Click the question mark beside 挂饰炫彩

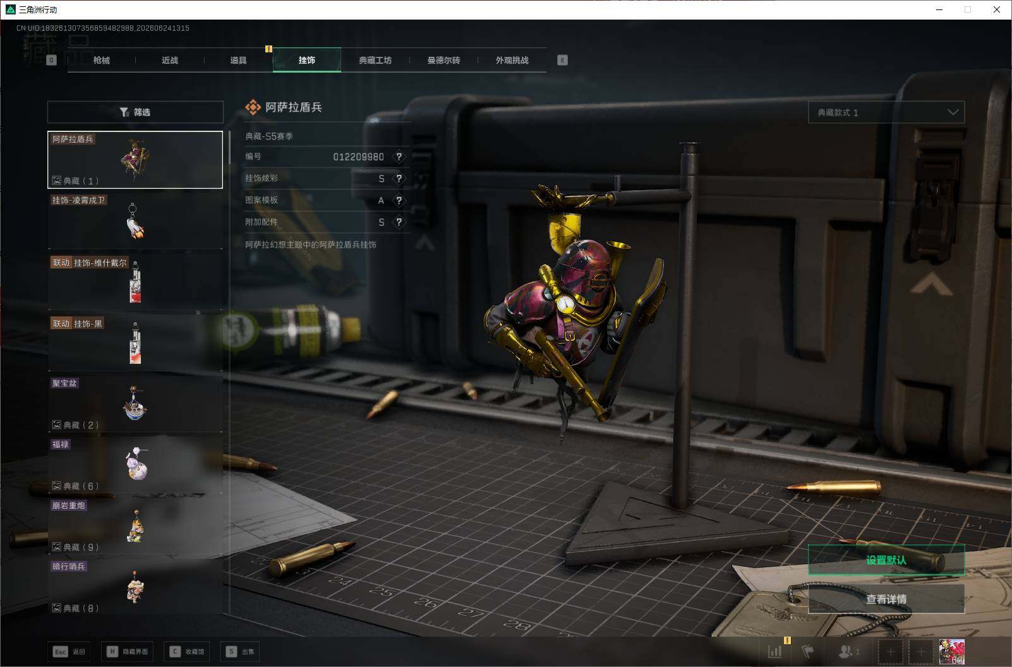click(399, 179)
